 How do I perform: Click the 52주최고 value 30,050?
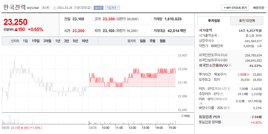(x=245, y=80)
